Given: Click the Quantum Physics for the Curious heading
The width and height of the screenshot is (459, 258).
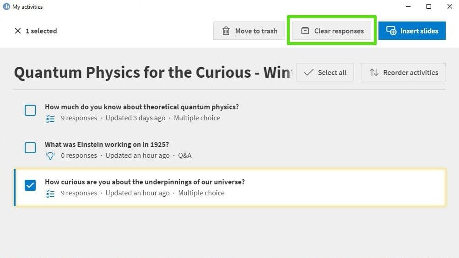Looking at the screenshot, I should coord(153,72).
